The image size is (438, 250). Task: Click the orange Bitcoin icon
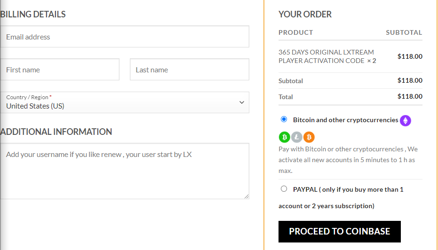click(x=309, y=137)
